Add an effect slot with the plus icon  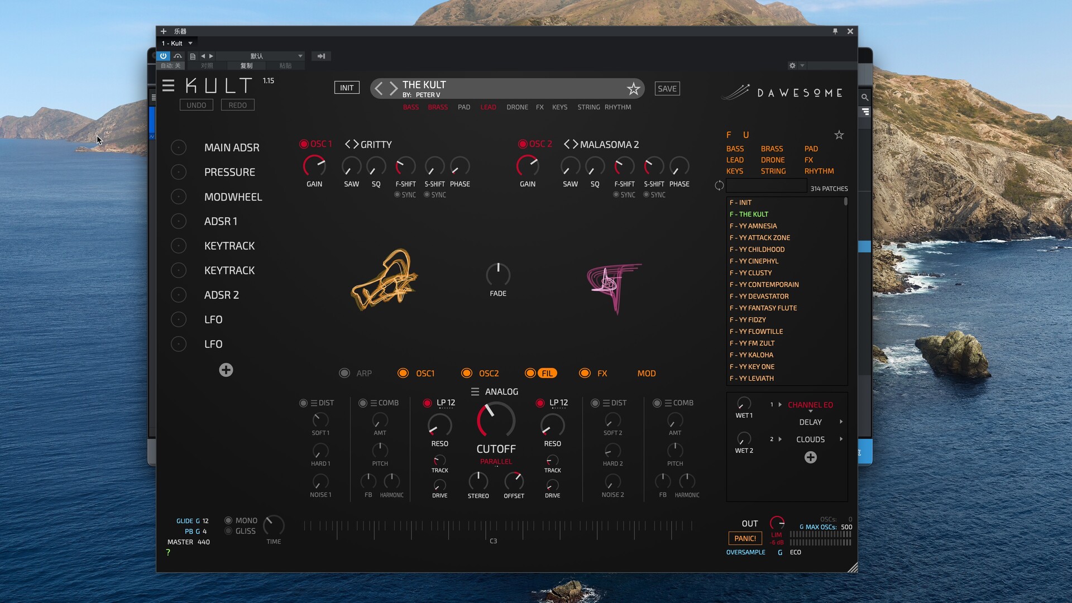[x=811, y=458]
